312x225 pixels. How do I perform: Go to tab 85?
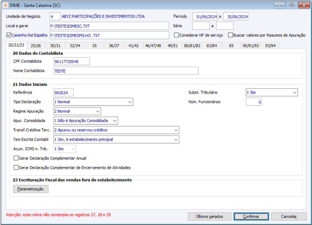(231, 45)
